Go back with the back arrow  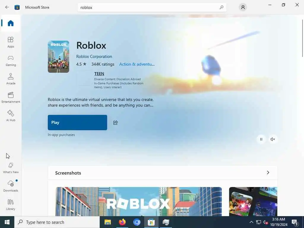tap(7, 7)
